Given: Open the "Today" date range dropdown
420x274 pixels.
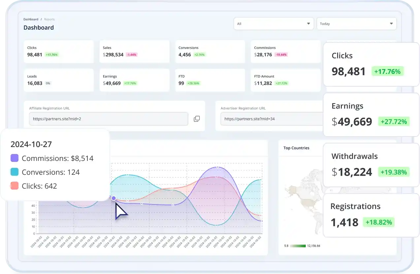Looking at the screenshot, I should (356, 24).
